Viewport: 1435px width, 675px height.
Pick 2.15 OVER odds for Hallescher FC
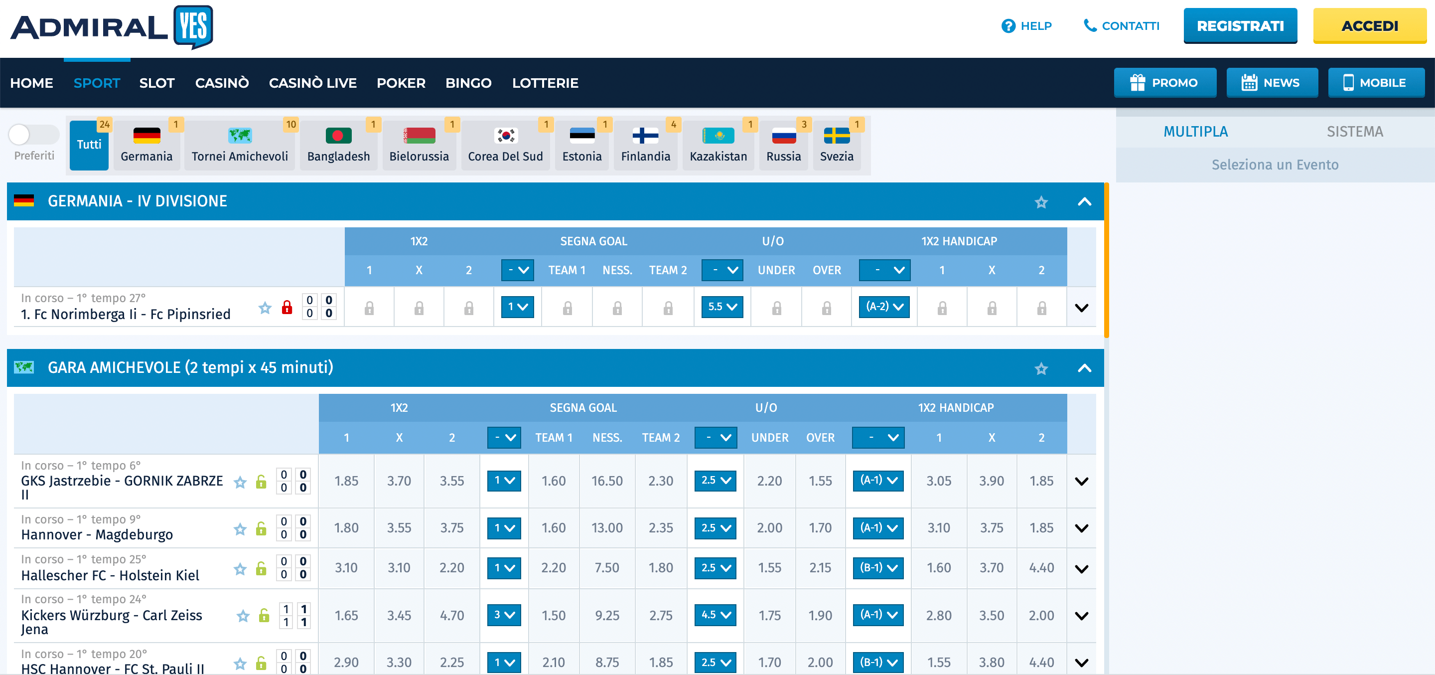[x=820, y=568]
